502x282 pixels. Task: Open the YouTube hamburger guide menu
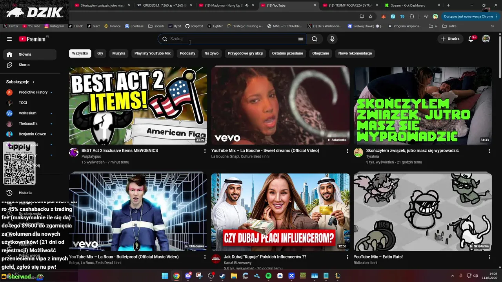(x=9, y=39)
